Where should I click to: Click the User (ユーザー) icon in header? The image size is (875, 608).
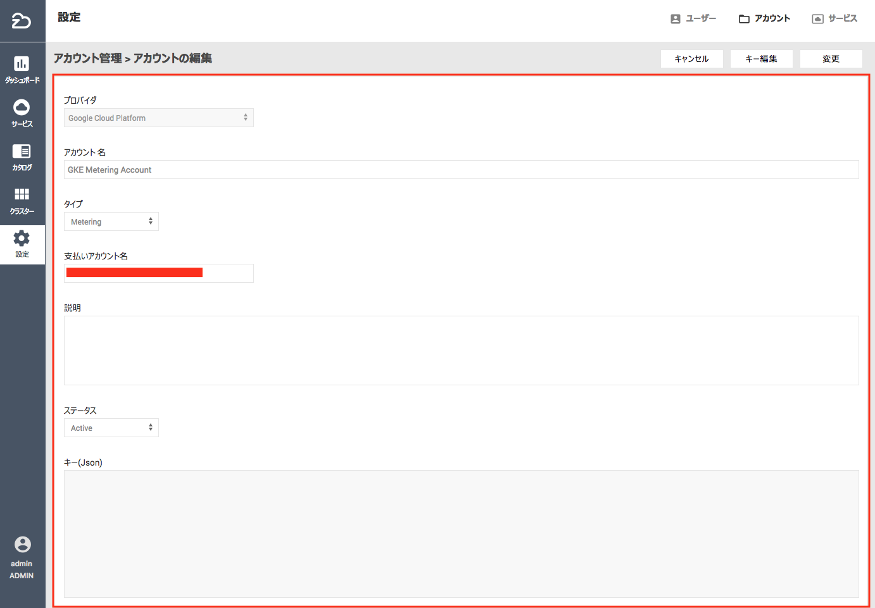coord(676,19)
